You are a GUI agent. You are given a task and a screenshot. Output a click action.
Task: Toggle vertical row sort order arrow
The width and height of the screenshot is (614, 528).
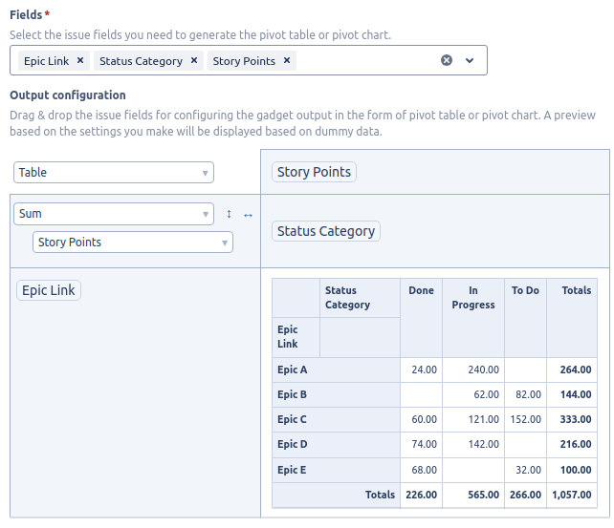pos(230,214)
